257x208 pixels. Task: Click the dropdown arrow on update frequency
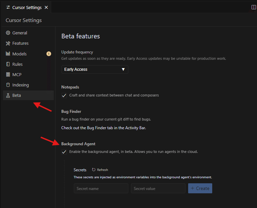123,69
